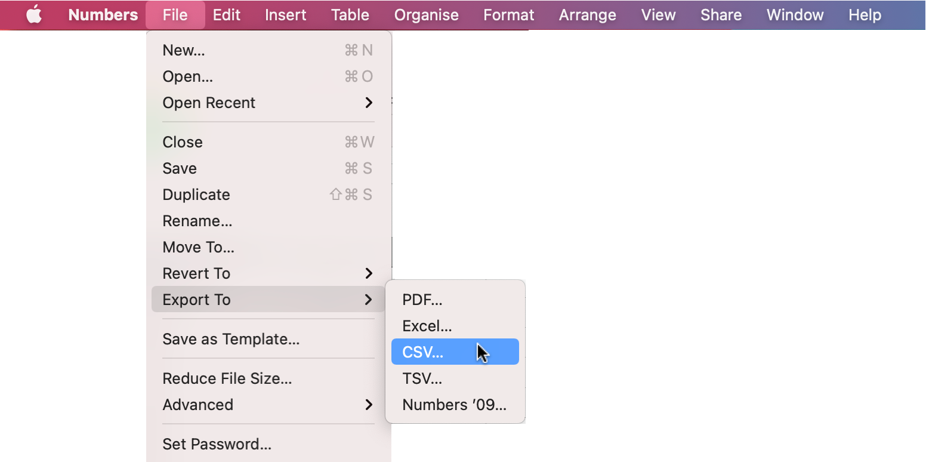Move the document using Move To...

click(x=199, y=247)
